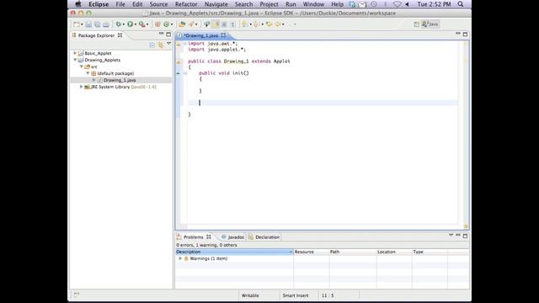
Task: Click the New Java Package icon
Action: coord(157,24)
